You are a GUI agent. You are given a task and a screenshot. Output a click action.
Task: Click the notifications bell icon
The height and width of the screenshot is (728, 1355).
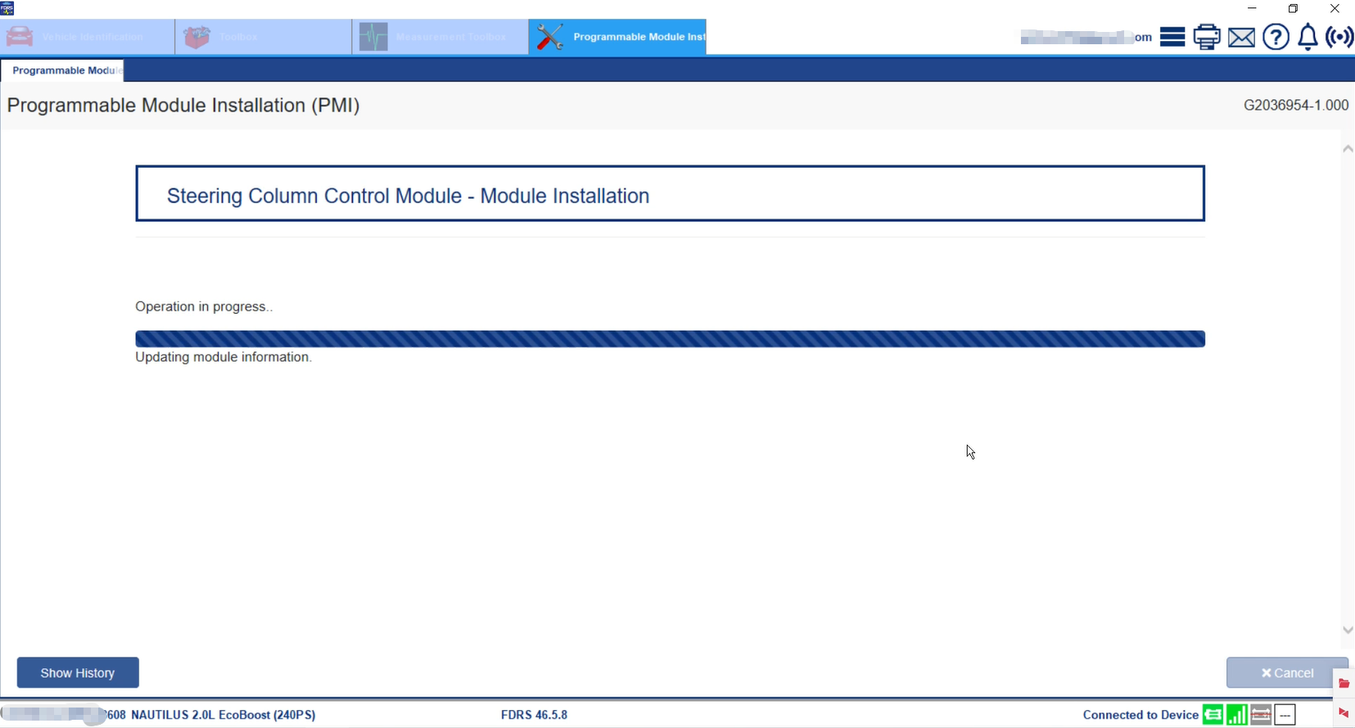pyautogui.click(x=1308, y=37)
